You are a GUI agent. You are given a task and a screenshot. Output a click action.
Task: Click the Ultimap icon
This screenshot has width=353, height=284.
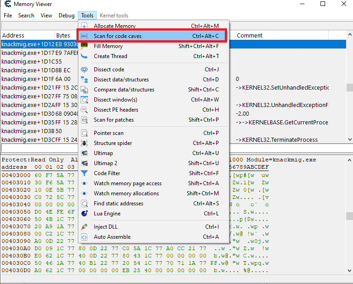84,153
